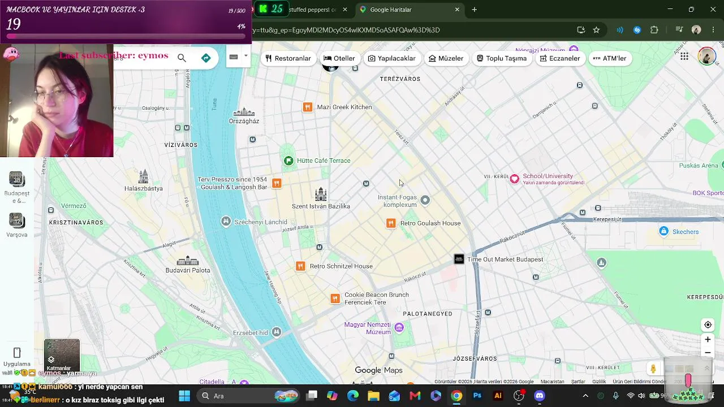Filter map by ATM'ler
The width and height of the screenshot is (724, 407).
610,58
